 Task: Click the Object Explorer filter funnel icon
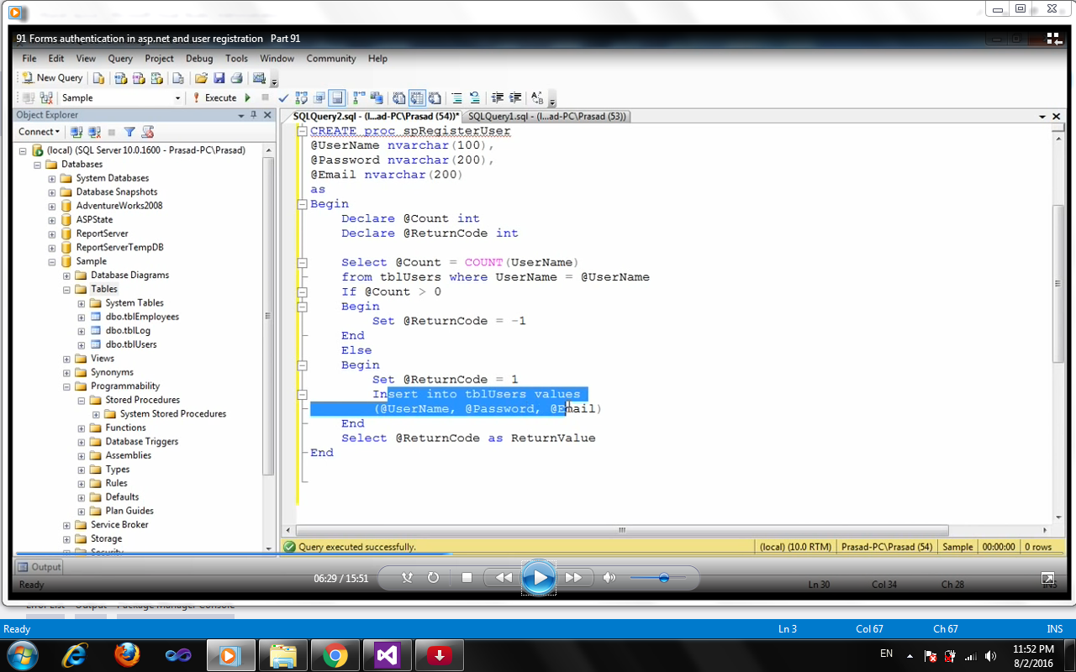(129, 132)
